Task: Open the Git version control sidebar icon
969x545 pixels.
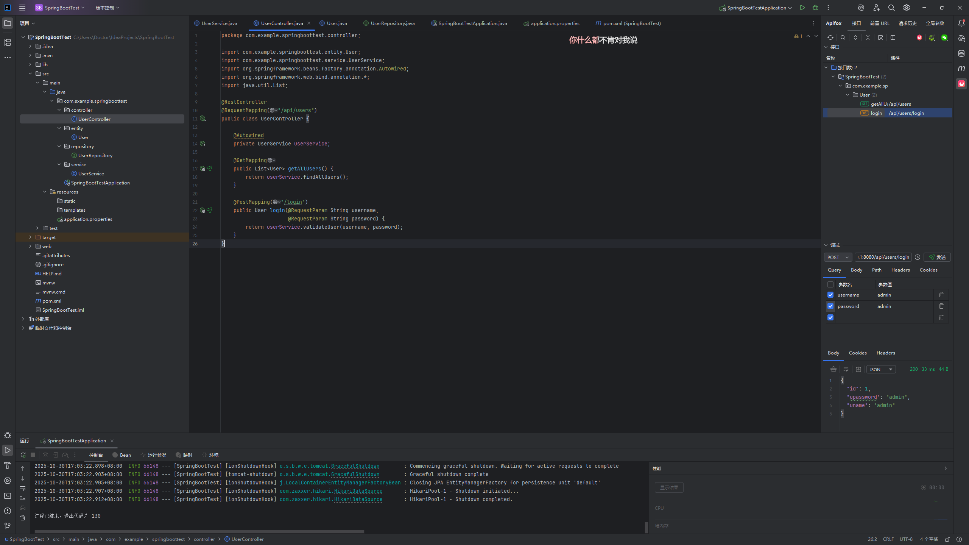Action: 7,526
